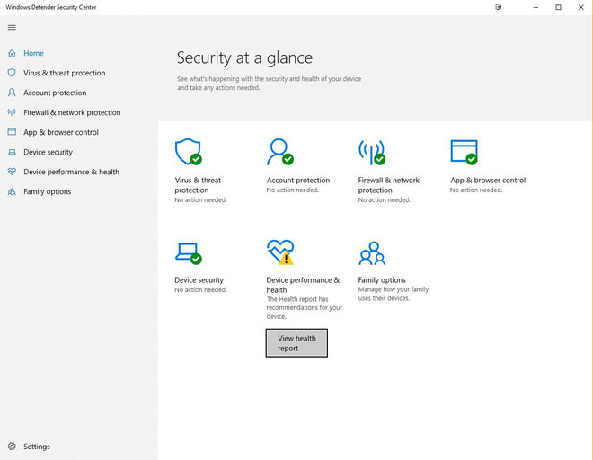Image resolution: width=593 pixels, height=460 pixels.
Task: Click the Virus & threat protection tile title
Action: click(198, 185)
